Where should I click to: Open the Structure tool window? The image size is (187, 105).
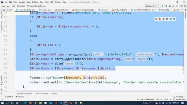click(1, 26)
